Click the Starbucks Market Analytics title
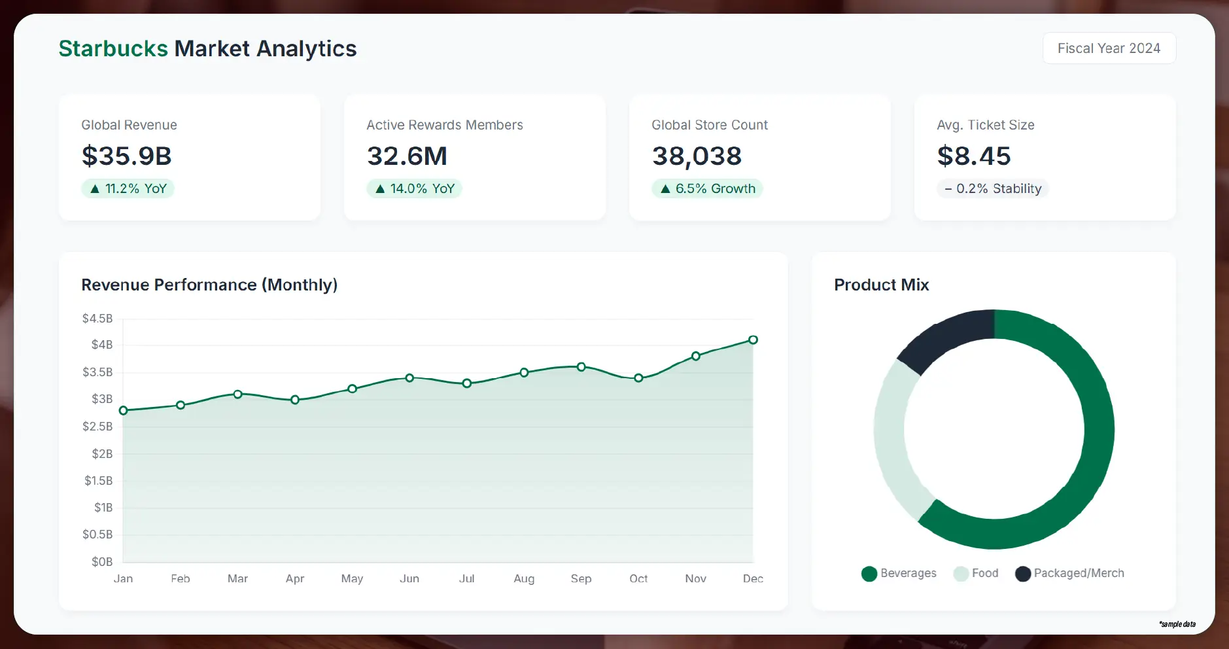Image resolution: width=1229 pixels, height=649 pixels. point(207,49)
